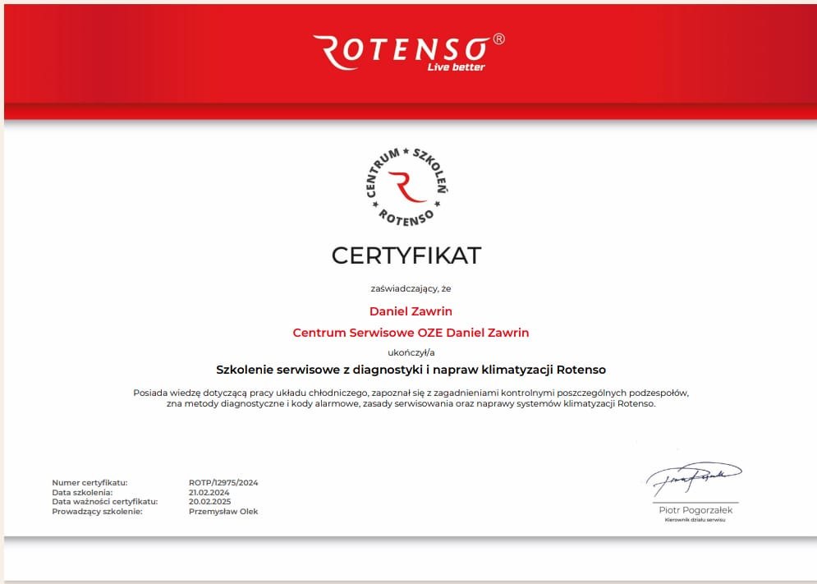Click the line starting 'zna metody diagnostyczne'
The image size is (817, 584).
pyautogui.click(x=411, y=403)
